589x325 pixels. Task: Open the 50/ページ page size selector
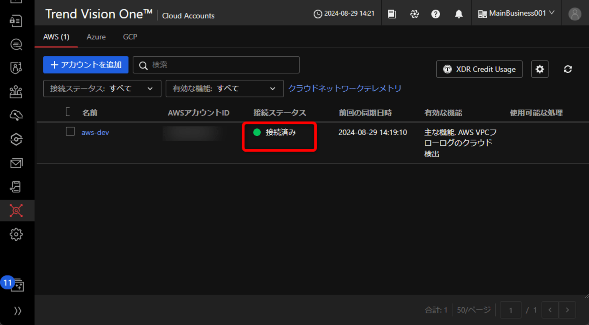click(x=474, y=310)
